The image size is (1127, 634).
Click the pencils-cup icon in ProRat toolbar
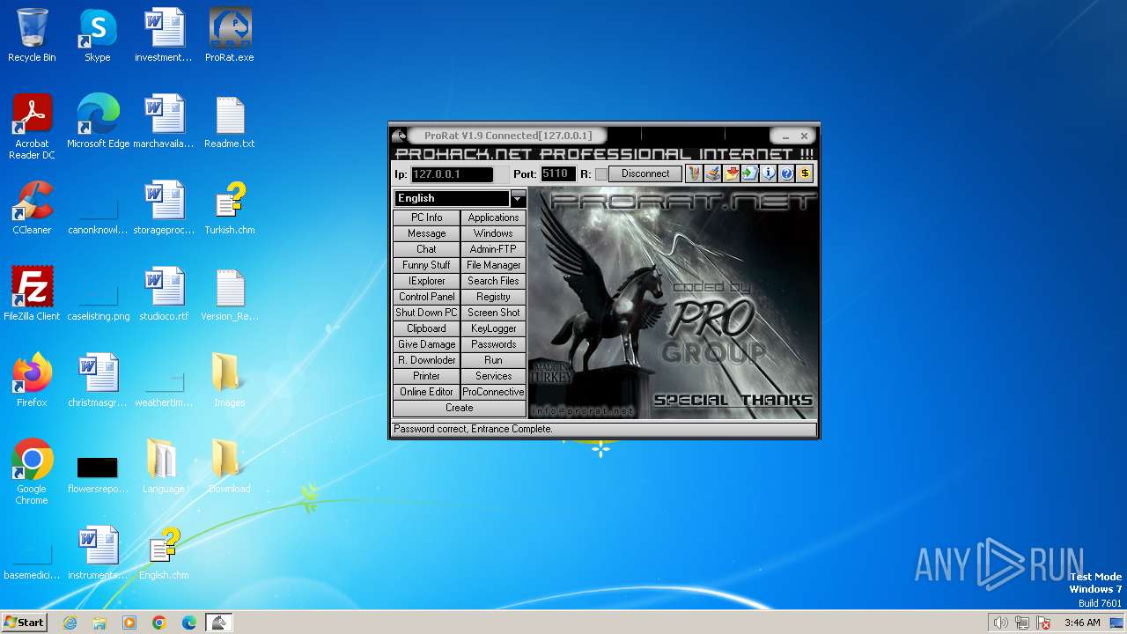coord(694,173)
